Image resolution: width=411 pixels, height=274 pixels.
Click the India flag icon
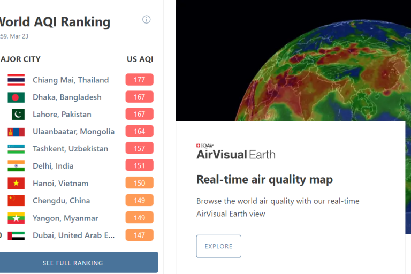[16, 166]
